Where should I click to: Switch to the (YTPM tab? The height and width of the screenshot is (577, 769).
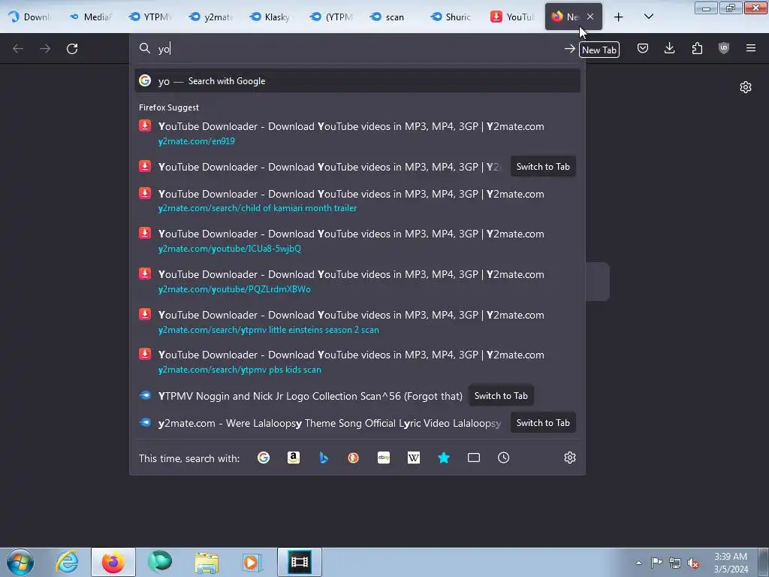tap(331, 17)
